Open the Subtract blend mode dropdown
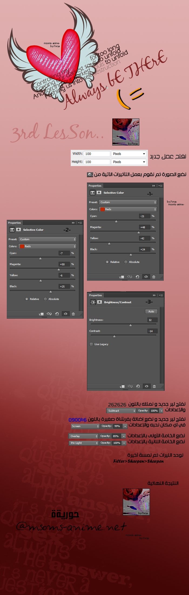This screenshot has height=595, width=189. [x=121, y=411]
